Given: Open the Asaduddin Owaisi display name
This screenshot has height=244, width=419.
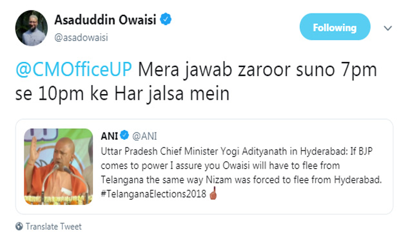Looking at the screenshot, I should point(105,20).
